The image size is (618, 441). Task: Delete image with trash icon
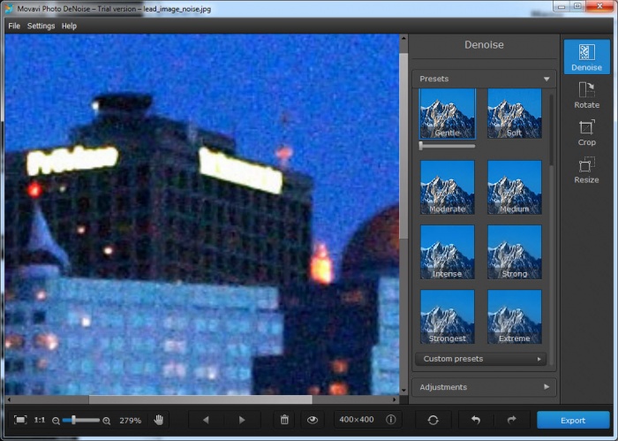284,420
